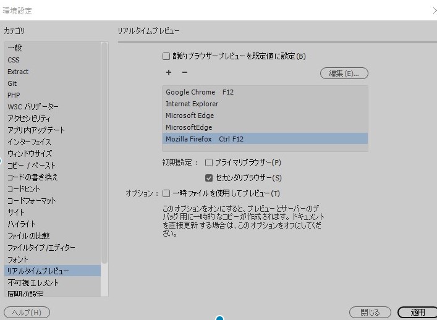Click the 適用 button
Image resolution: width=437 pixels, height=320 pixels.
417,312
